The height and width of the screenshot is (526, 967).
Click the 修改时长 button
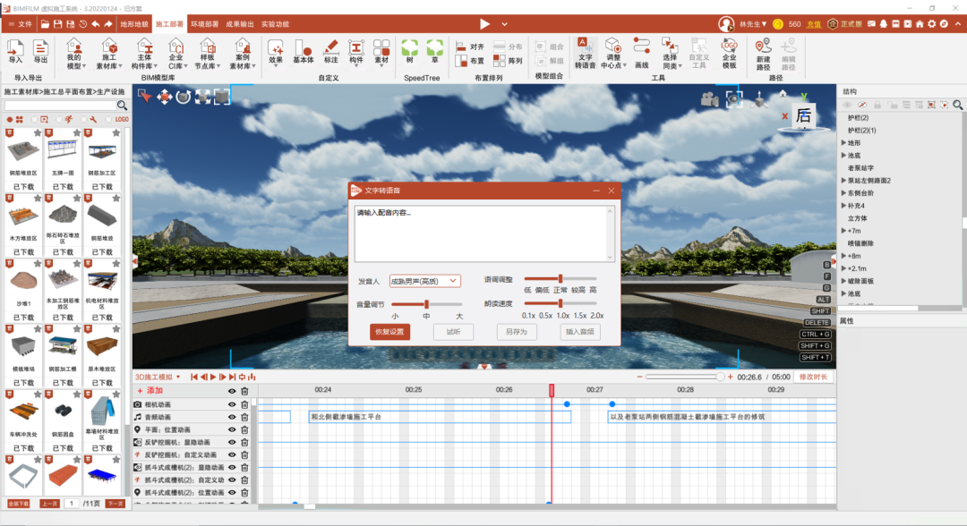click(813, 377)
